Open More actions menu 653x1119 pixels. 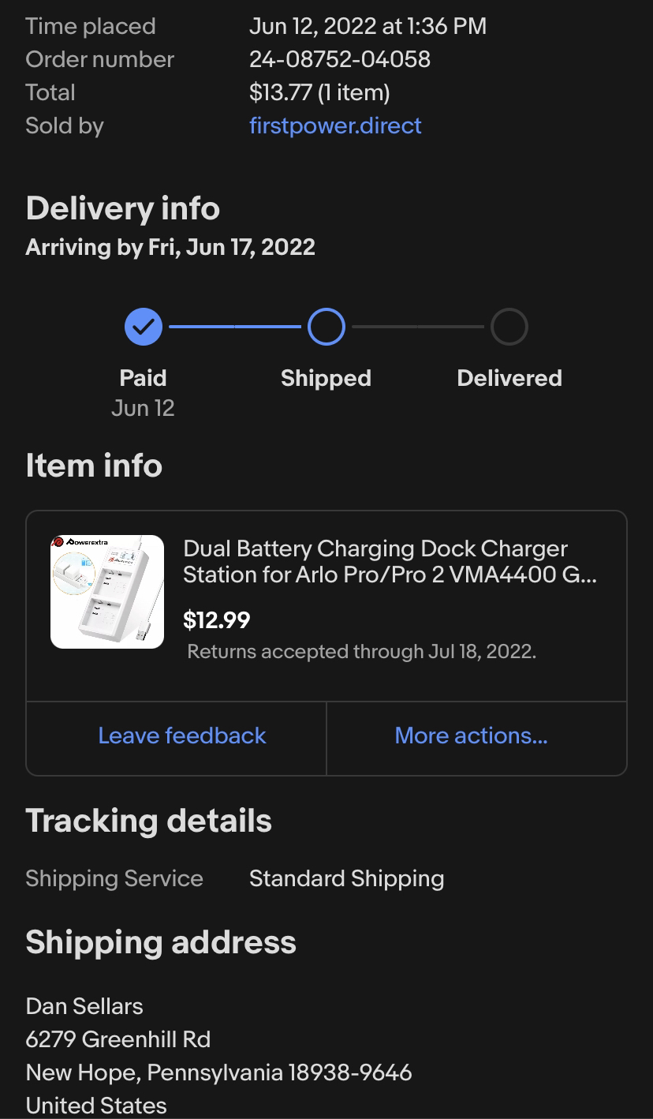(471, 735)
